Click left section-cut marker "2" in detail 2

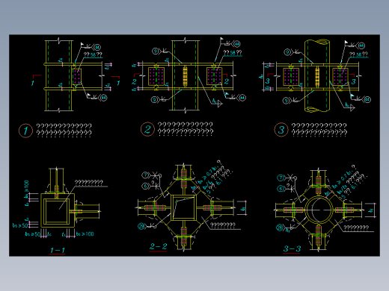coord(134,82)
